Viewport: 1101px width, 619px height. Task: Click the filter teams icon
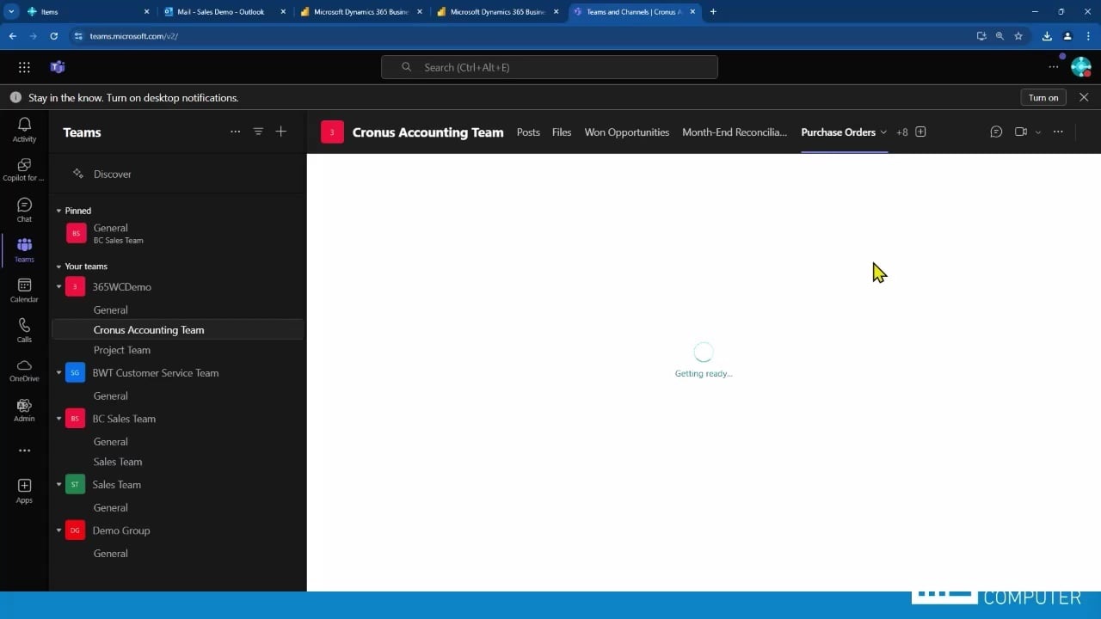point(258,132)
